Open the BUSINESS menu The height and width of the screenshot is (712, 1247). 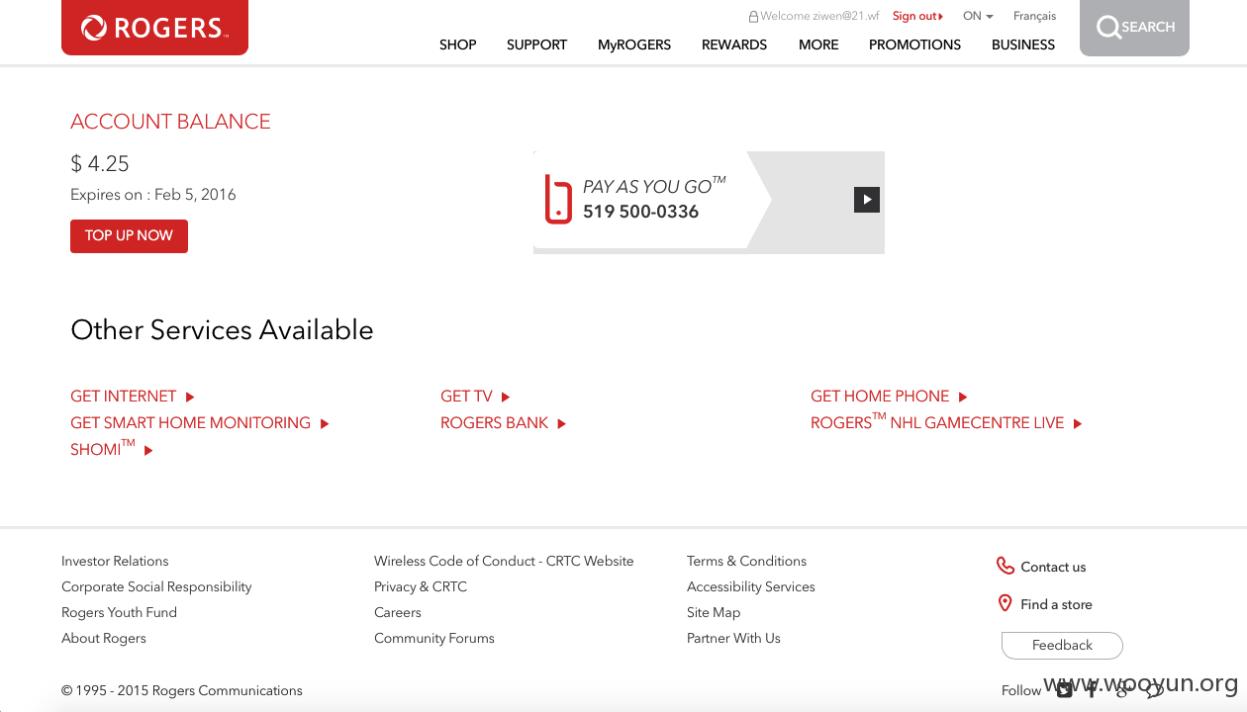[x=1023, y=44]
